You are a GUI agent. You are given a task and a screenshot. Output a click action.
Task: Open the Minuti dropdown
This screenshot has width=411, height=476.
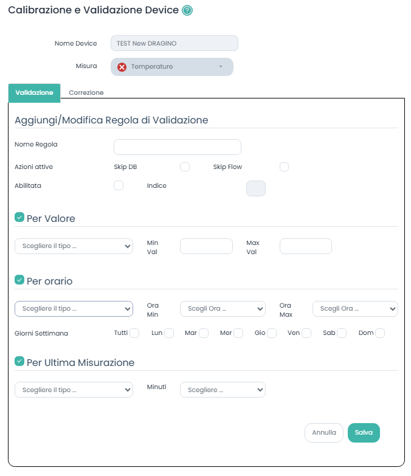point(223,390)
